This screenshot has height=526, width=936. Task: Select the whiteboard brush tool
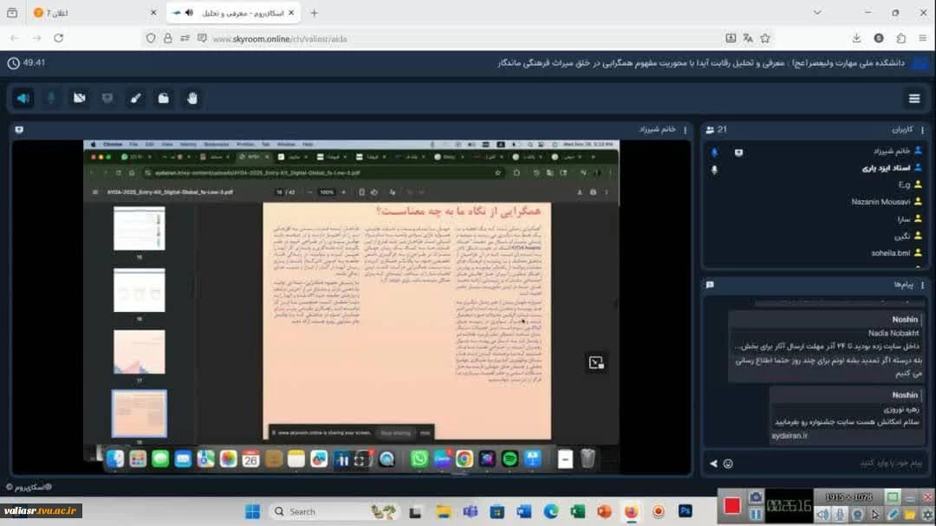coord(135,98)
